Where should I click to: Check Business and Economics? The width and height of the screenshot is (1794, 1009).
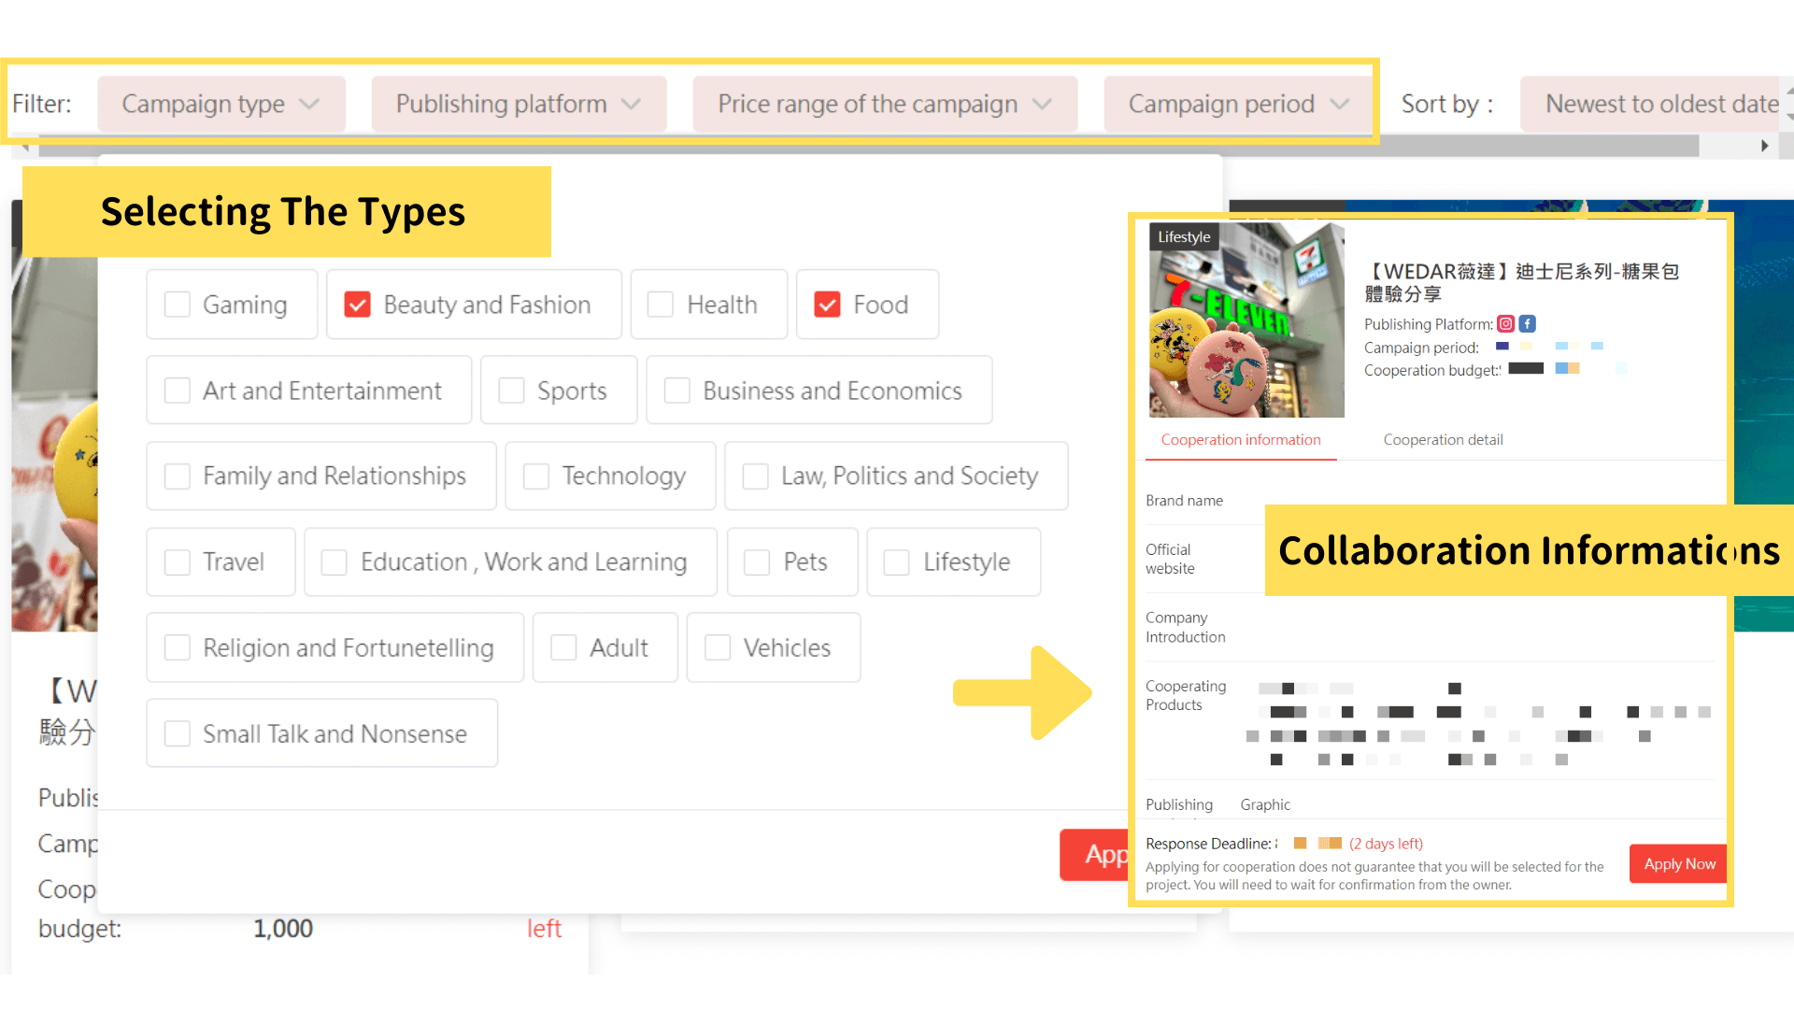click(677, 391)
